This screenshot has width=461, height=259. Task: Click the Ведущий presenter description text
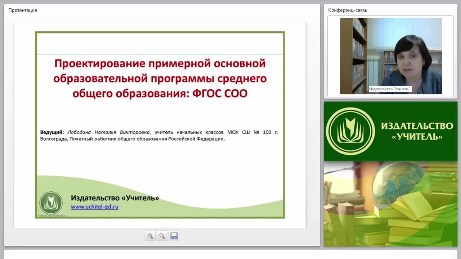[x=159, y=135]
